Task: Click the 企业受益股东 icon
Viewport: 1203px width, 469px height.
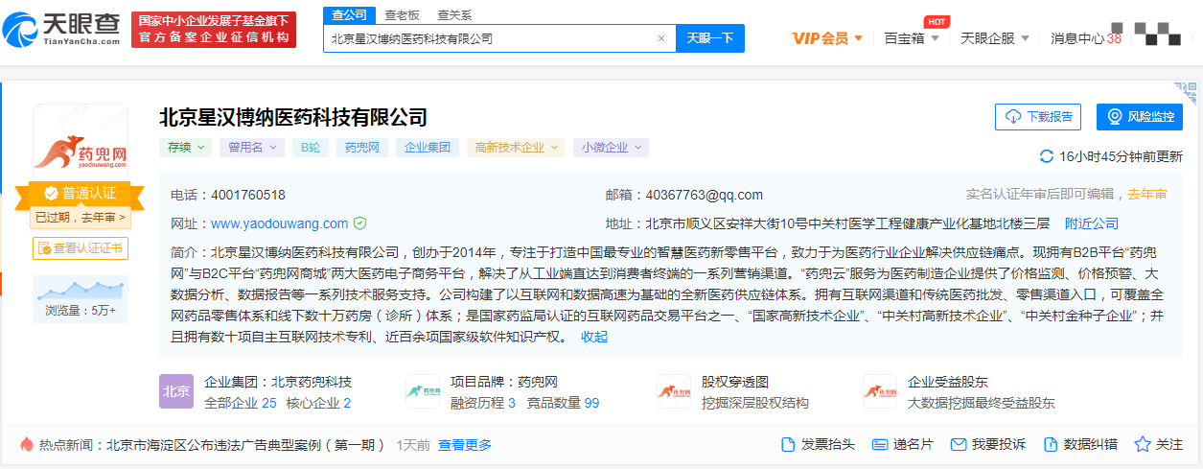Action: 880,391
